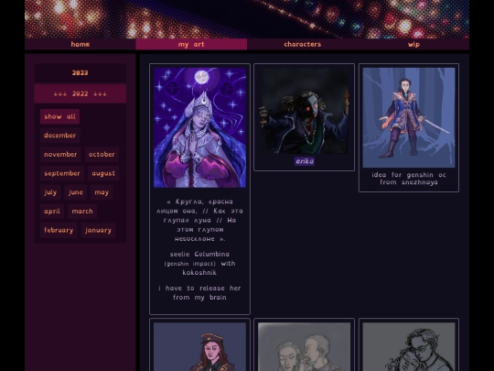Screen dimensions: 494x371
Task: Click the 'i have to release her' caption
Action: coord(199,293)
